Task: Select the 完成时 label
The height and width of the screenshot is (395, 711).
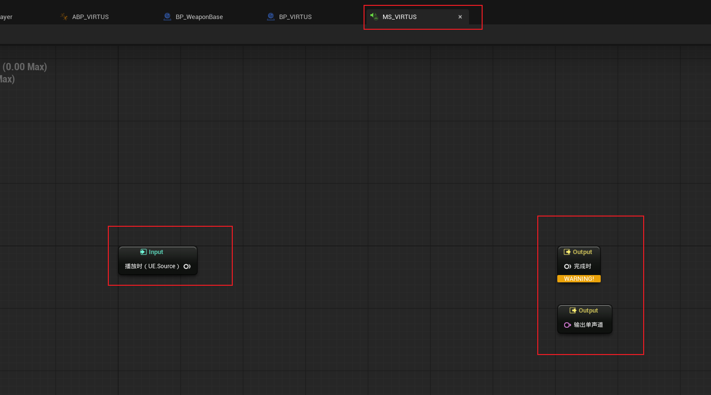Action: 583,266
